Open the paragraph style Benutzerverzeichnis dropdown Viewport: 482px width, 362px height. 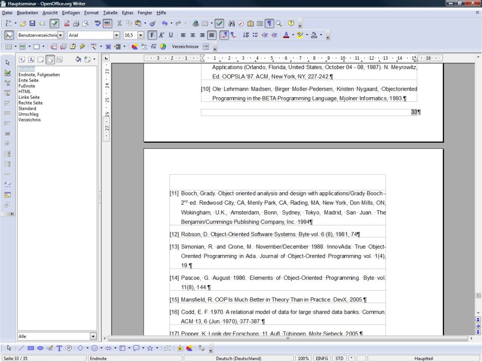tap(61, 35)
